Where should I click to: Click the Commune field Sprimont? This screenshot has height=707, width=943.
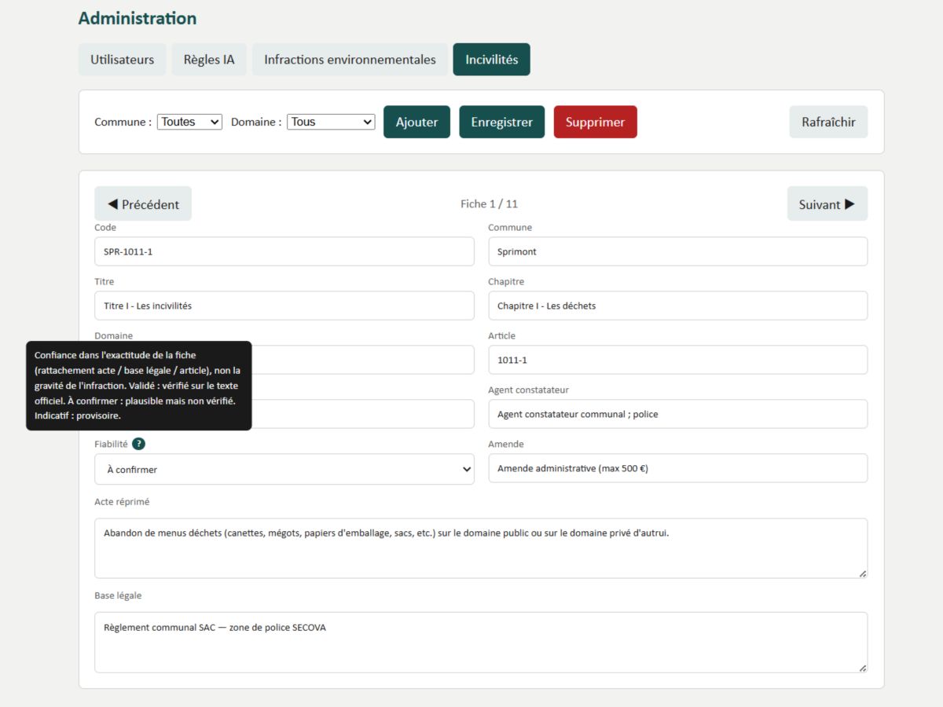678,251
